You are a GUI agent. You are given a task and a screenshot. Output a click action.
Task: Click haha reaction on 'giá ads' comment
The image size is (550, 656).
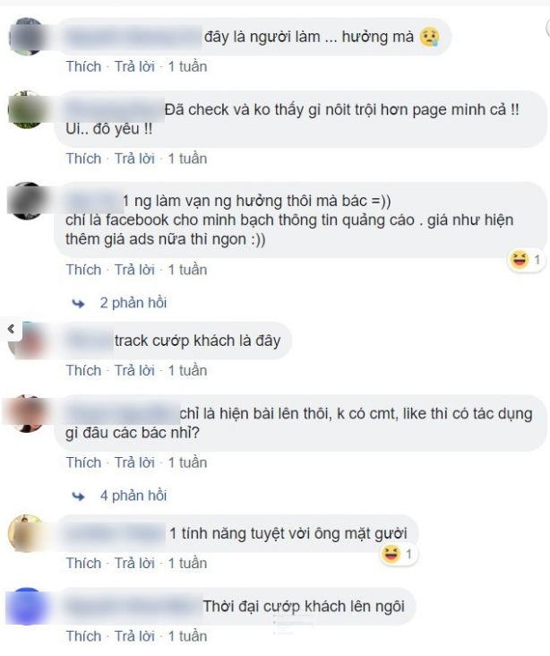pos(526,260)
